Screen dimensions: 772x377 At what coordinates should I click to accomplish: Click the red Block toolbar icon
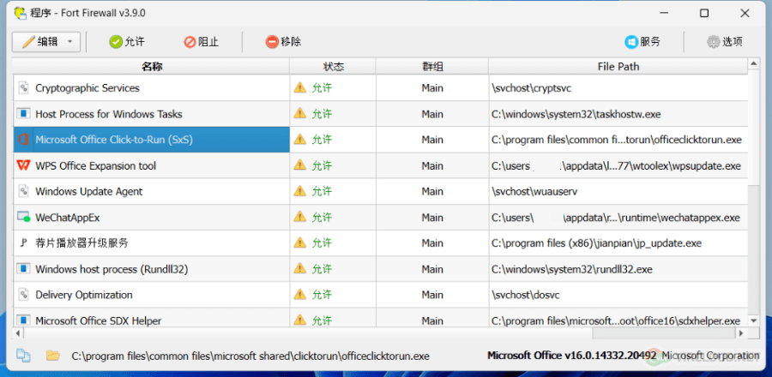(x=190, y=42)
